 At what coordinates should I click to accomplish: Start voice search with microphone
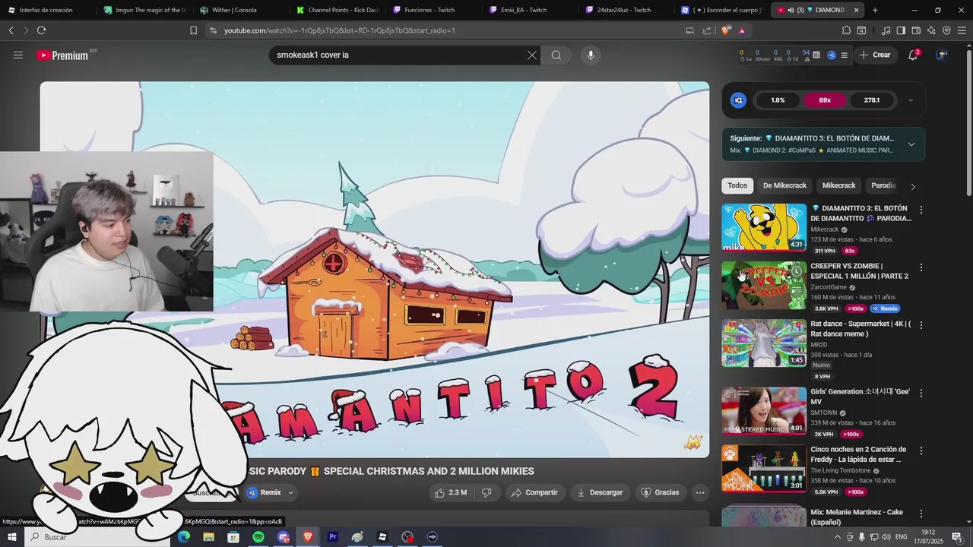(x=591, y=55)
